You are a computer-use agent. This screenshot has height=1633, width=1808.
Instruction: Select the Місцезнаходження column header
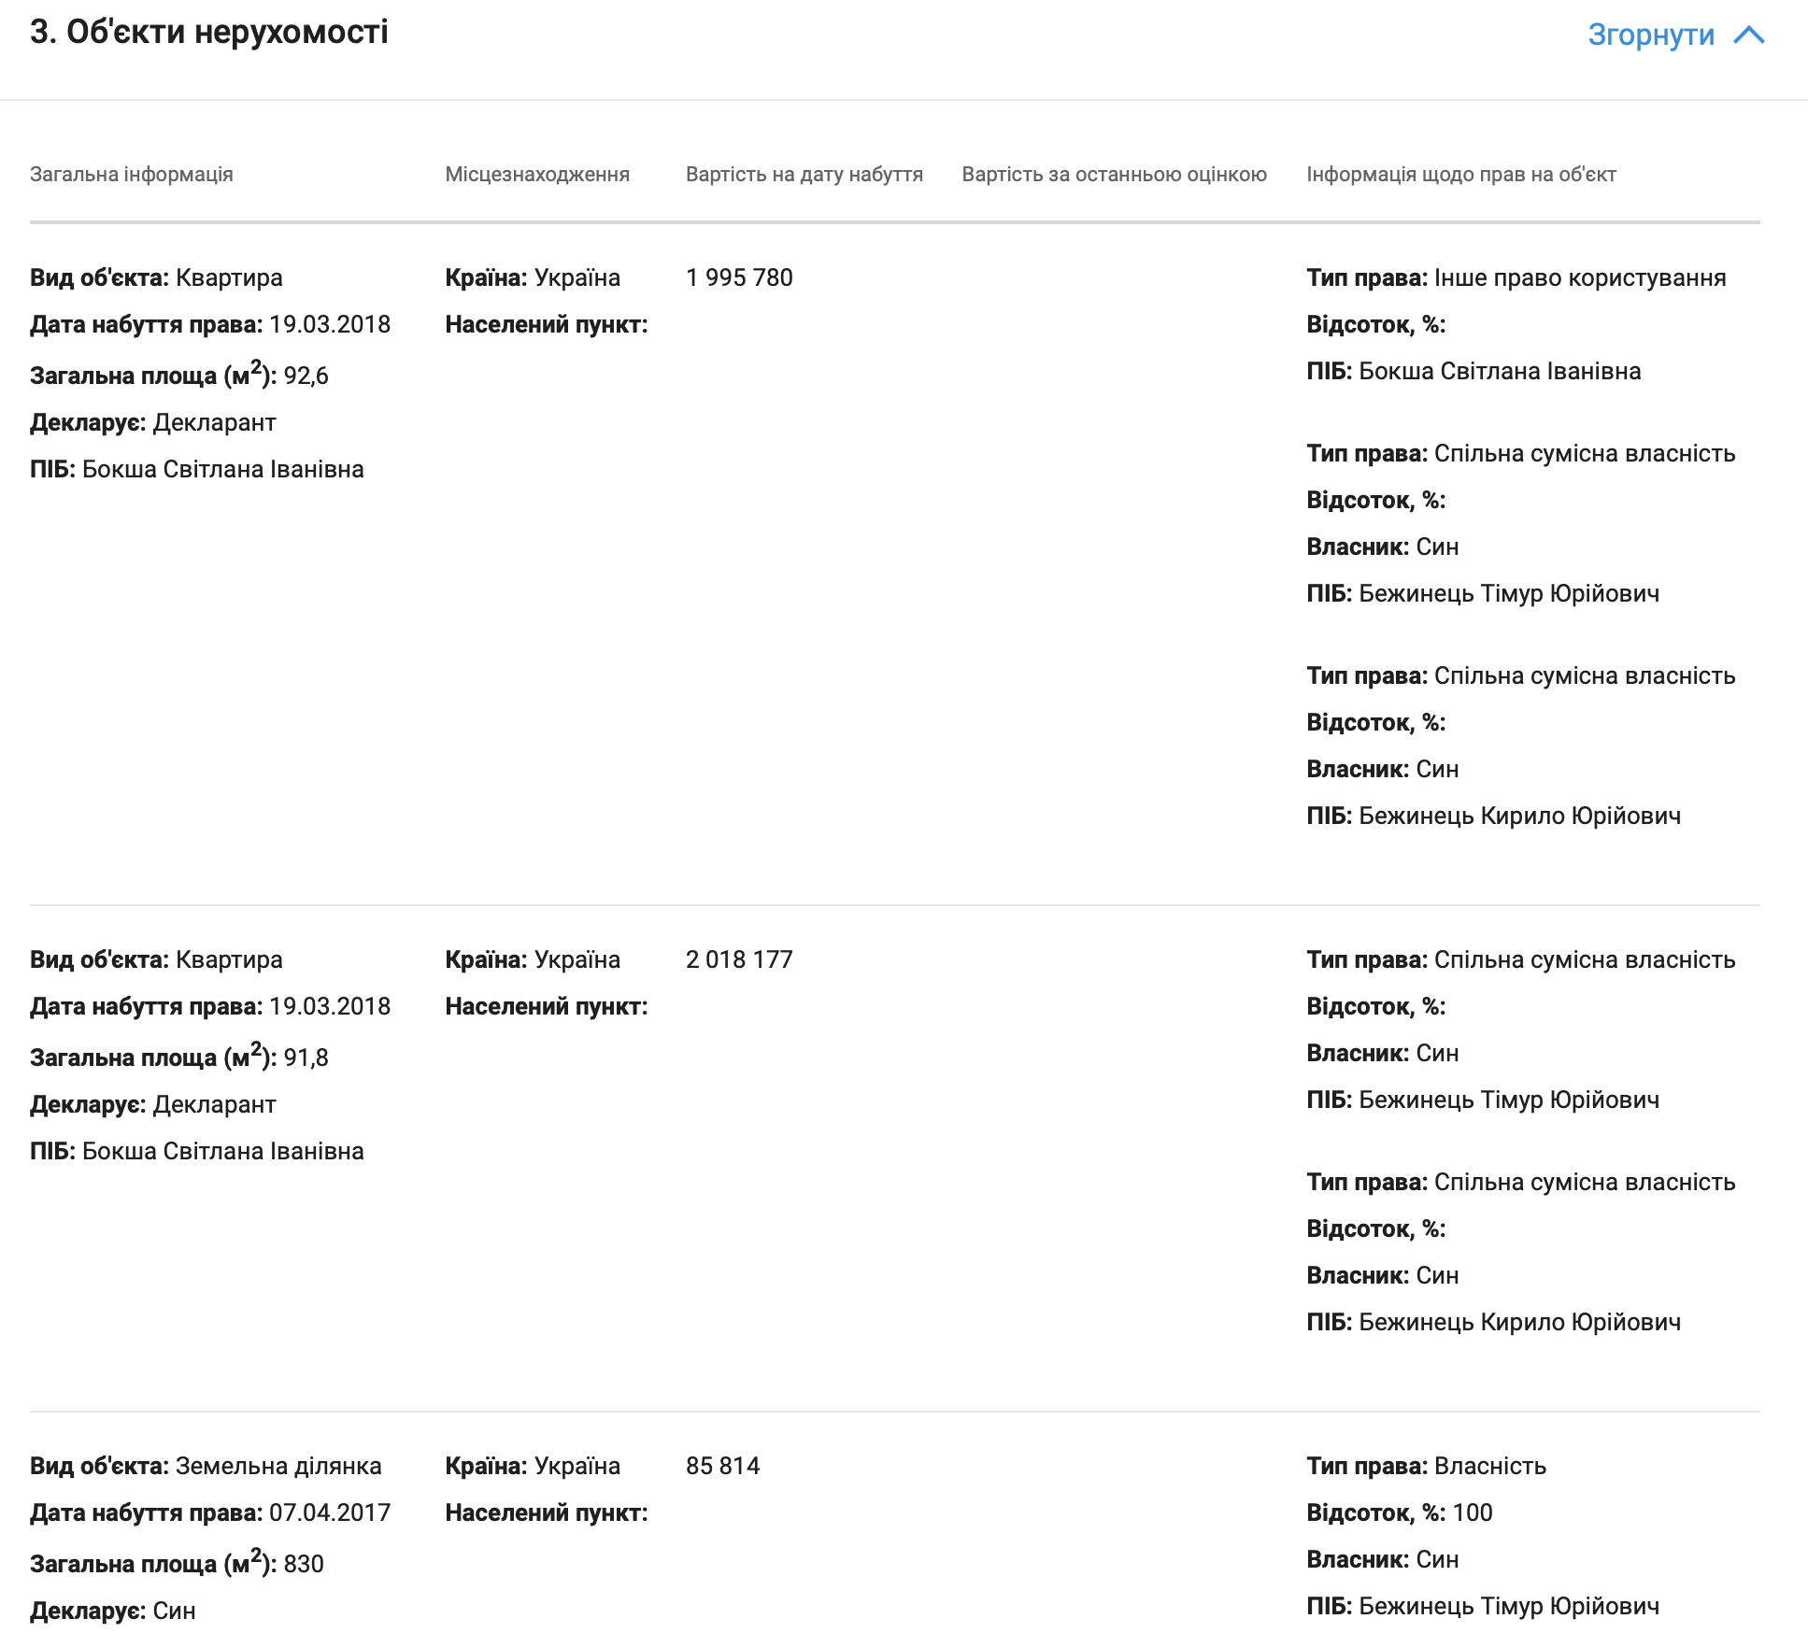point(537,174)
